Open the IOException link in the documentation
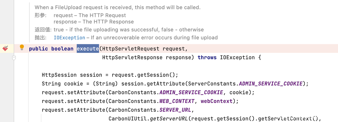Viewport: 338px width, 122px height. (x=69, y=38)
